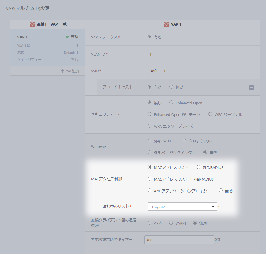Select AMFアプリケーションプロキシー option
Viewport: 266px width, 254px height.
149,190
